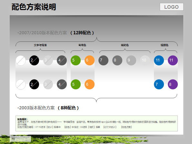Choose the gray circle numbered 8
192x144 pixels.
[x=117, y=60]
